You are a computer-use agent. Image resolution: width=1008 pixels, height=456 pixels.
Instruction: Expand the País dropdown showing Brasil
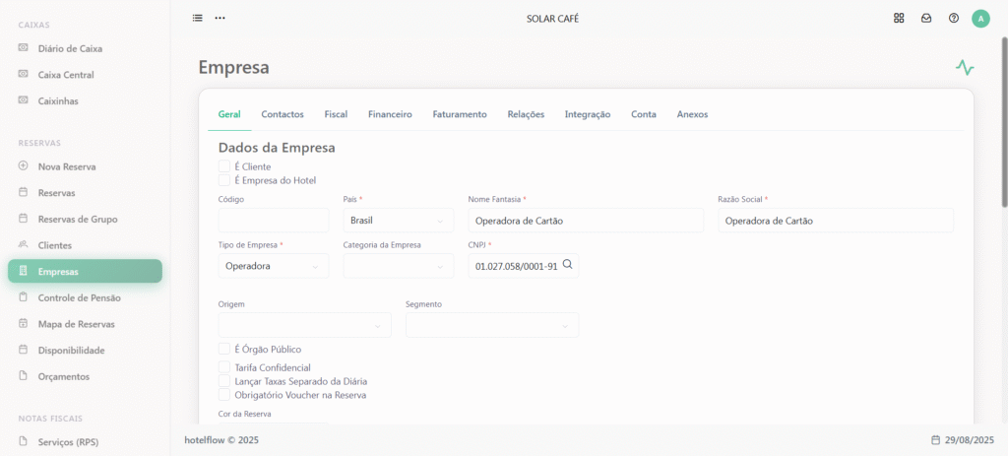(399, 221)
